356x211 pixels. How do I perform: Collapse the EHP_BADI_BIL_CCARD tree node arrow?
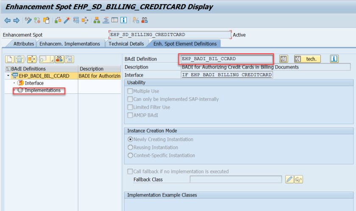(8, 76)
